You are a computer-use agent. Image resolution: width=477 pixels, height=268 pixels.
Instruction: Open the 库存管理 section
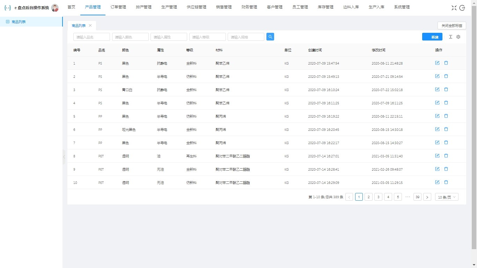point(325,7)
